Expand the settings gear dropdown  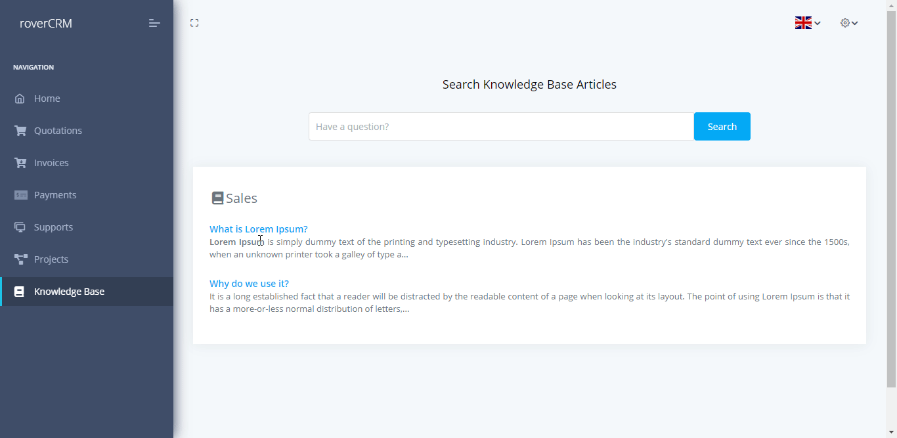tap(848, 23)
